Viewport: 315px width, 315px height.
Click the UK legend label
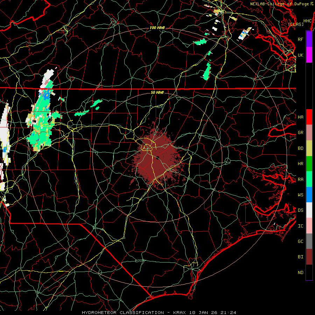click(300, 55)
